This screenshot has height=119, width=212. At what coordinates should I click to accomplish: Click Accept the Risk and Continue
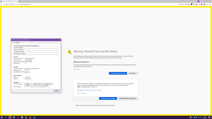point(127,98)
